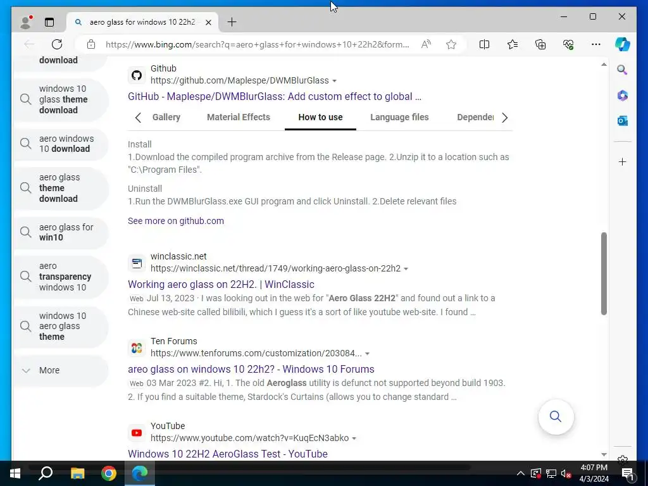
Task: Open a new tab with plus button
Action: pyautogui.click(x=232, y=22)
